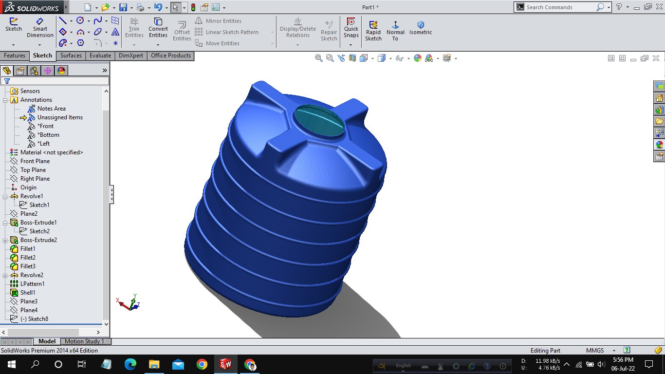Image resolution: width=665 pixels, height=374 pixels.
Task: Click the Convert Entities tool
Action: pos(158,27)
